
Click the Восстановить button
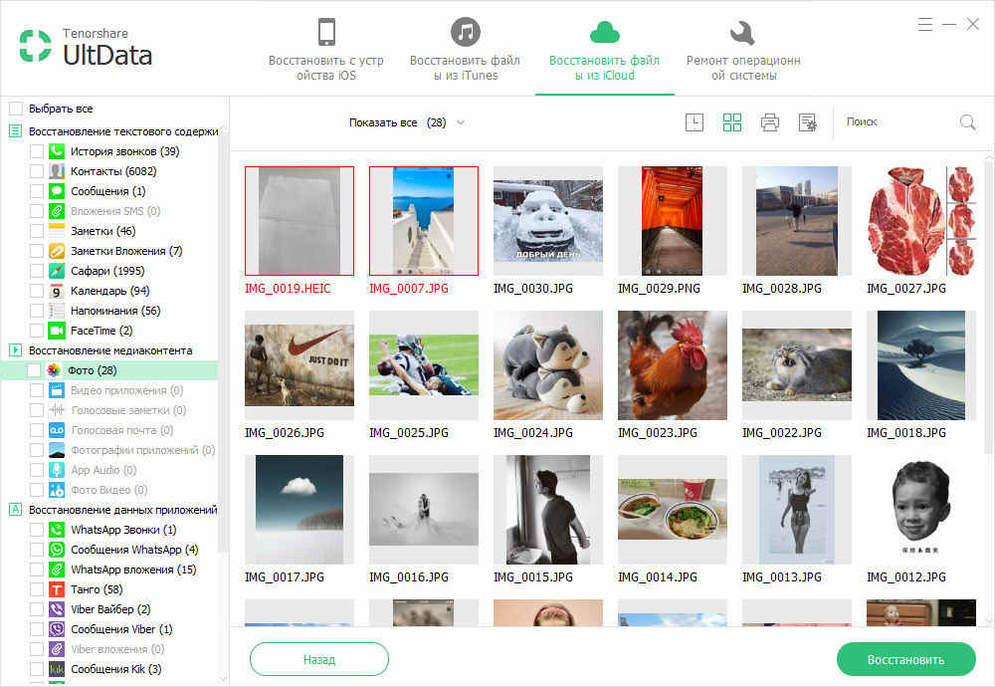click(905, 660)
